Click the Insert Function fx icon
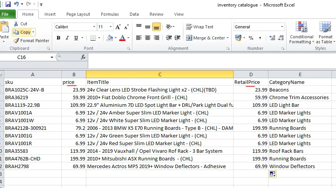This screenshot has width=336, height=188. coord(83,57)
